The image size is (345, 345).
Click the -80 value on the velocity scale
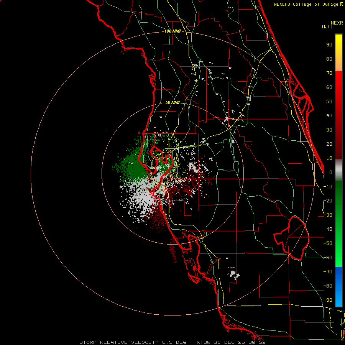click(328, 286)
